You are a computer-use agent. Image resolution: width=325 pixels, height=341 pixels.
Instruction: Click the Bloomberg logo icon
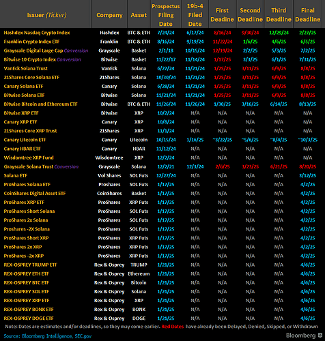320,335
